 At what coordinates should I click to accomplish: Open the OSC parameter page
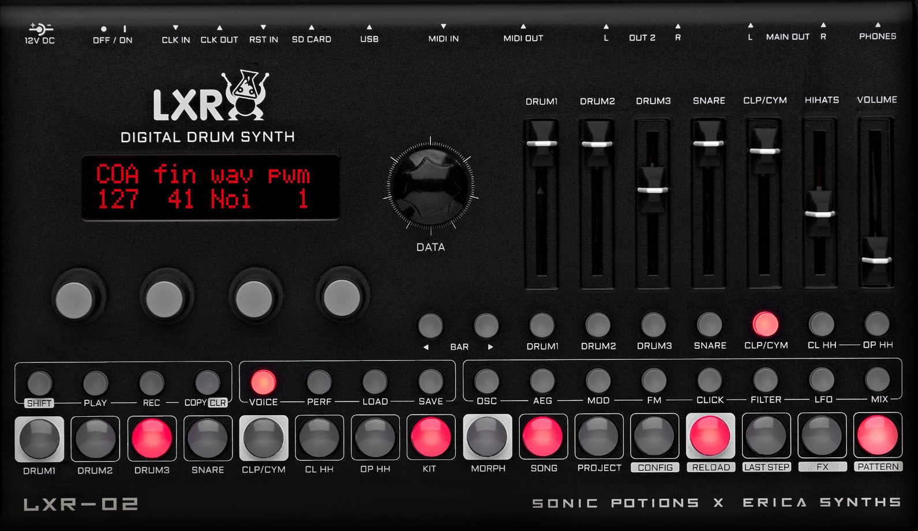point(486,381)
